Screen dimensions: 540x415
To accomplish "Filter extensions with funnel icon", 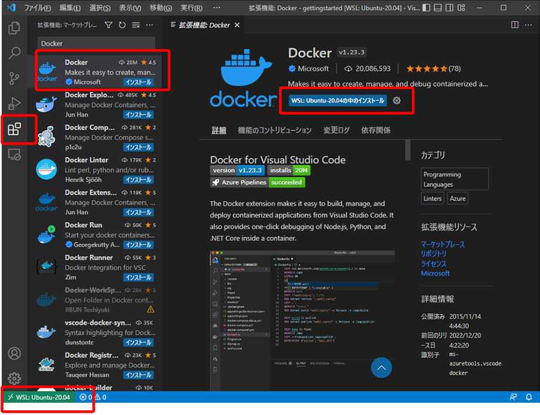I will [109, 25].
